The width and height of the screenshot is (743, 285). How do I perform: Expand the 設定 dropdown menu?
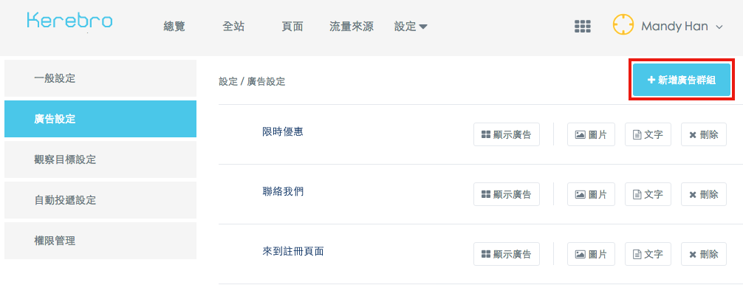pyautogui.click(x=411, y=27)
